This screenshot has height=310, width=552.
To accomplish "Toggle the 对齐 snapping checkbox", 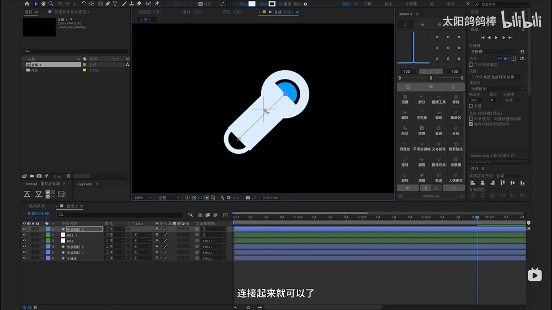I will coord(200,4).
